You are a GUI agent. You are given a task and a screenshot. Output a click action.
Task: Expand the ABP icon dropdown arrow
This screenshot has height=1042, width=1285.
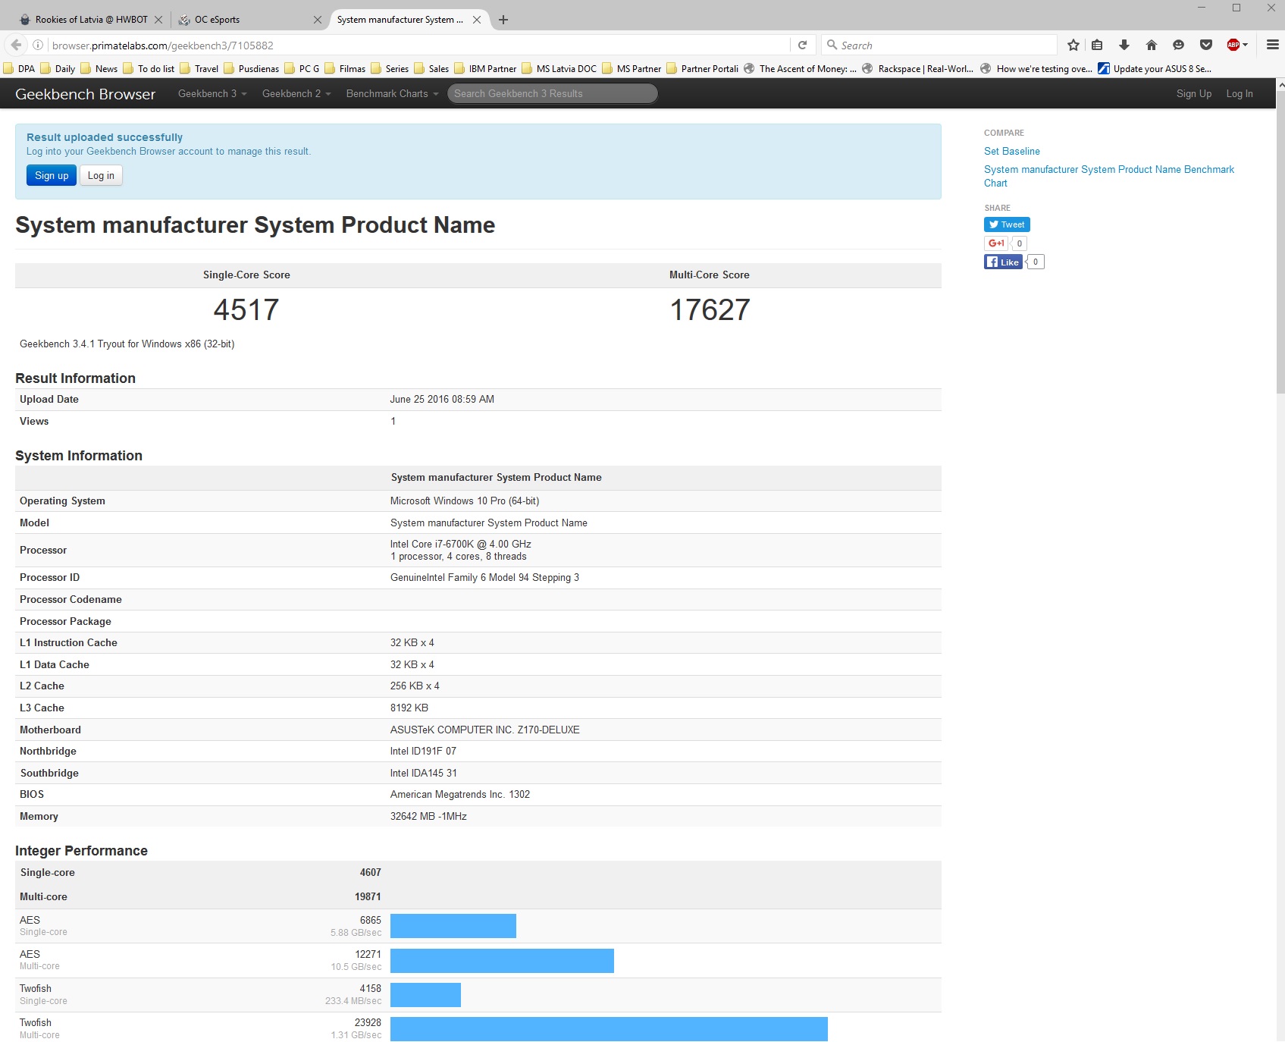1245,45
